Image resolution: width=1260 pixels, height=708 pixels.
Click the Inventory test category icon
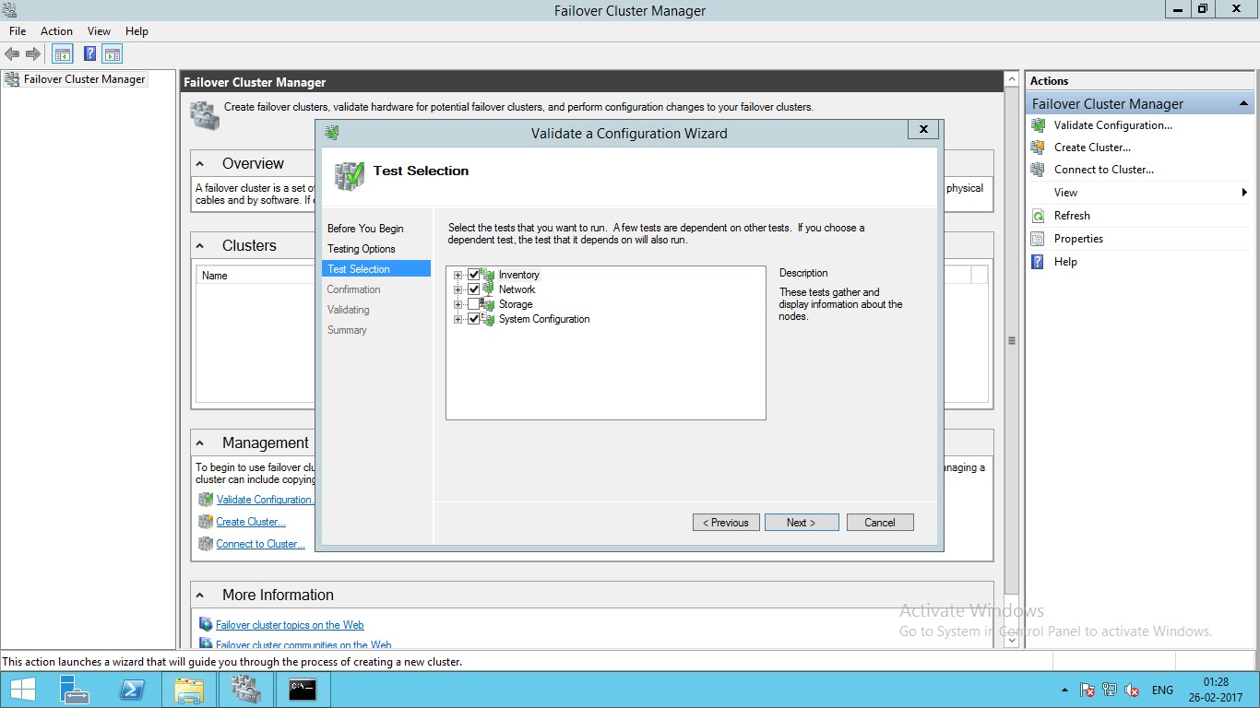[x=488, y=275]
